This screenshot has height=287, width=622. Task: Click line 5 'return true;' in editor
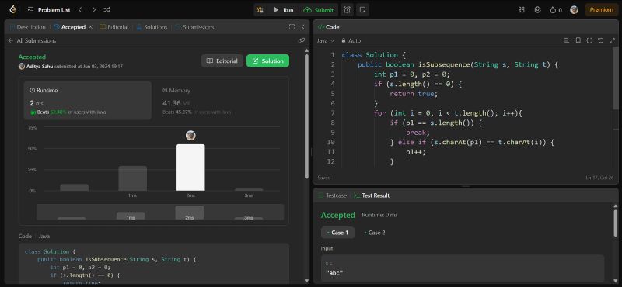click(414, 94)
